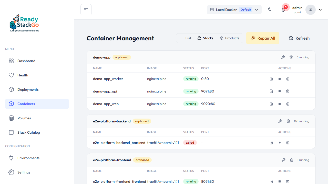
Task: Open Stack Catalog from the sidebar
Action: click(x=28, y=132)
